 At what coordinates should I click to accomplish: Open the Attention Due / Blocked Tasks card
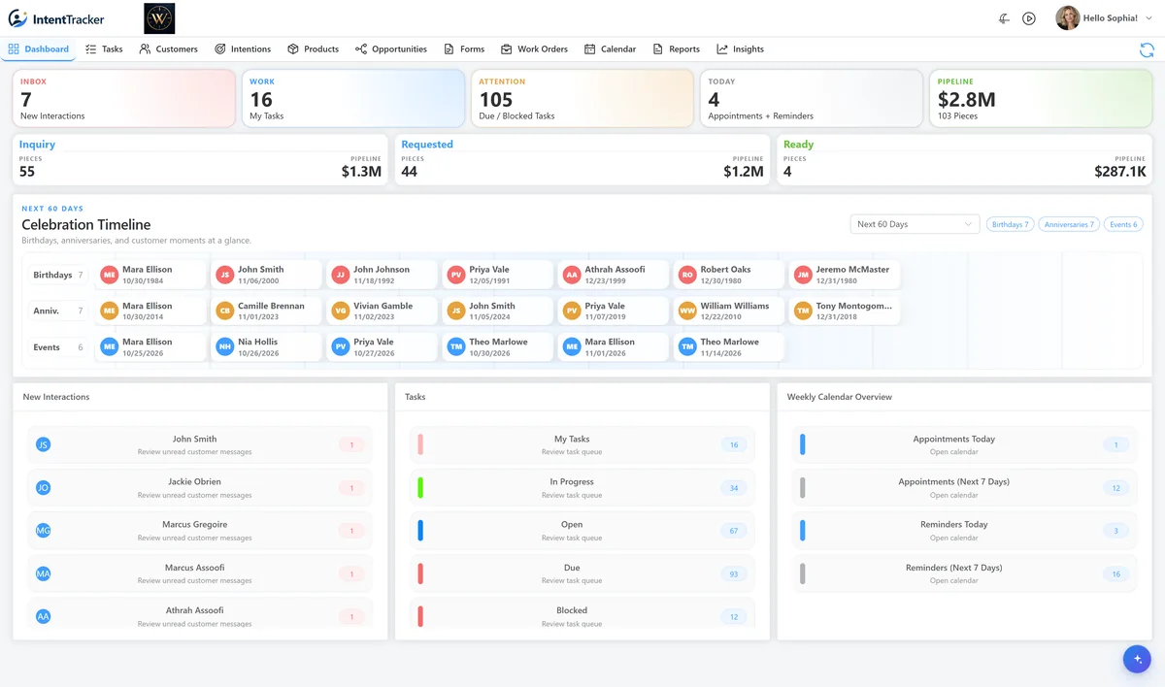point(582,98)
